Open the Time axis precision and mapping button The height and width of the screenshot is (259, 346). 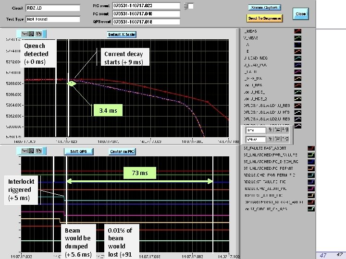click(x=285, y=129)
